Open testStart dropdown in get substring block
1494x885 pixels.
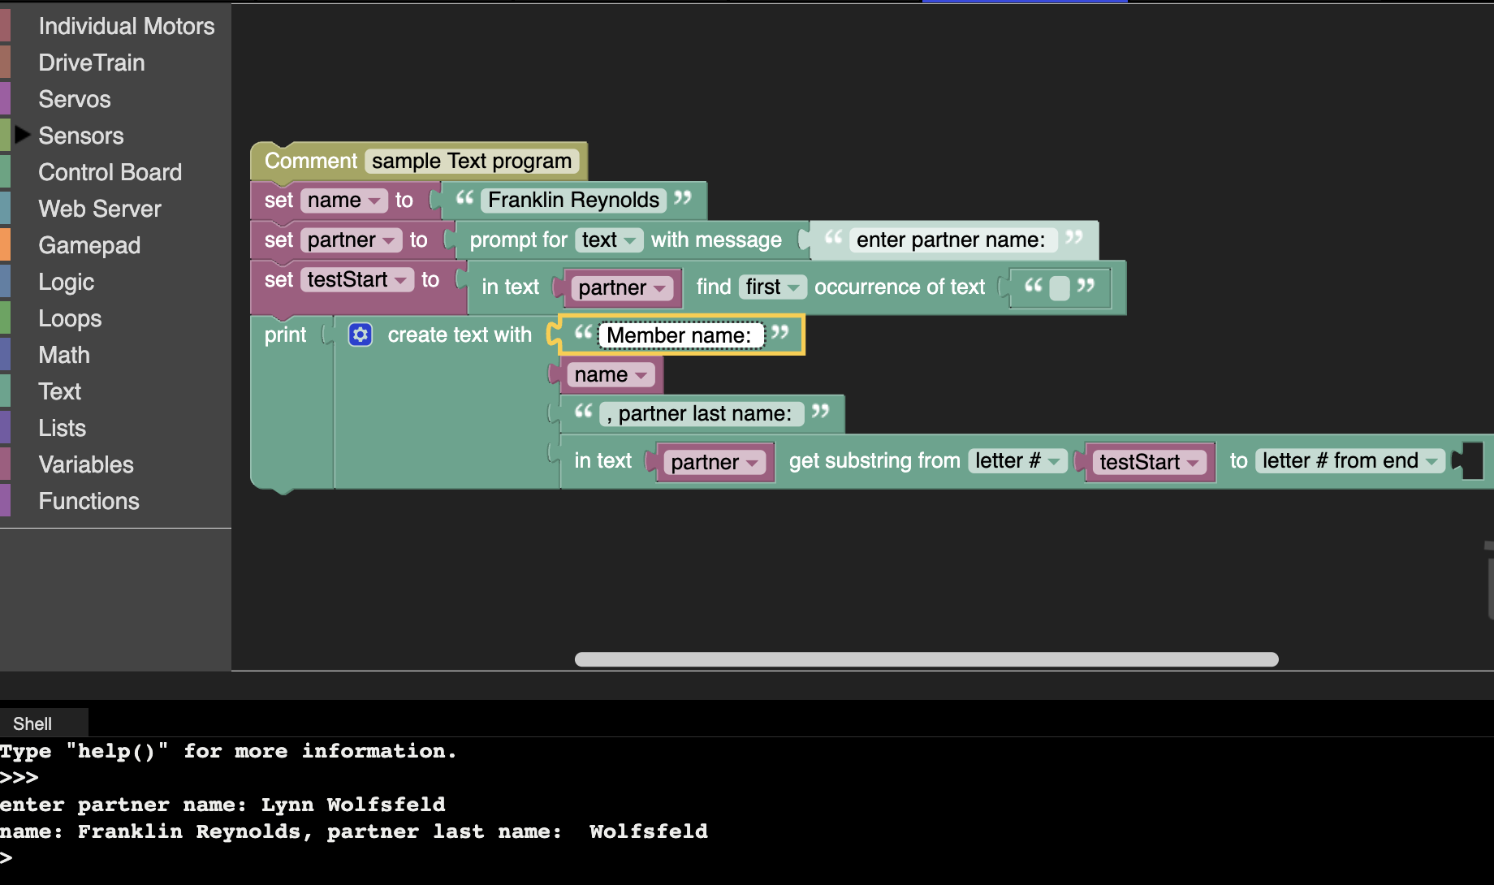pos(1150,462)
